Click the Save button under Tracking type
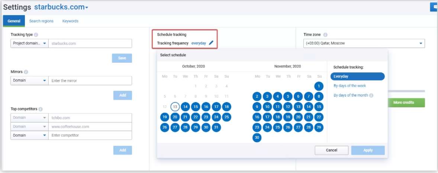This screenshot has width=438, height=173. tap(122, 58)
